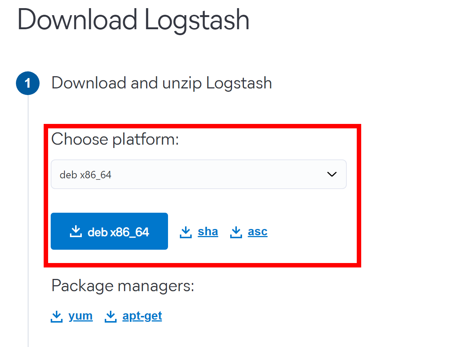Open the asc signature link
Viewport: 470px width, 347px height.
(258, 232)
